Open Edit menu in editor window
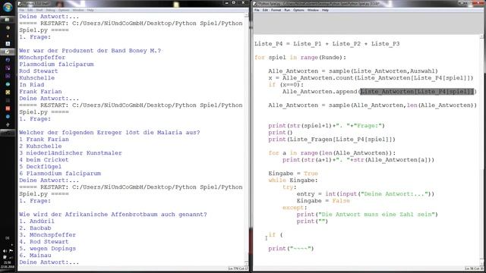The width and height of the screenshot is (486, 273). 265,10
